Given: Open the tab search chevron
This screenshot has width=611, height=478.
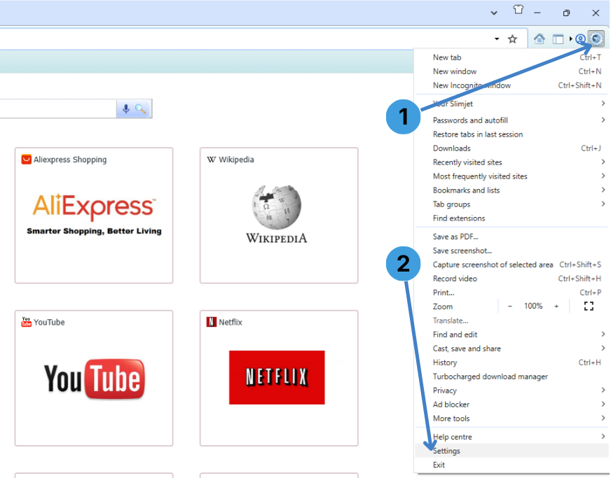Looking at the screenshot, I should point(494,13).
